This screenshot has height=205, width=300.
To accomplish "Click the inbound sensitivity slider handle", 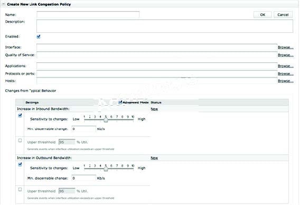I will coord(106,120).
